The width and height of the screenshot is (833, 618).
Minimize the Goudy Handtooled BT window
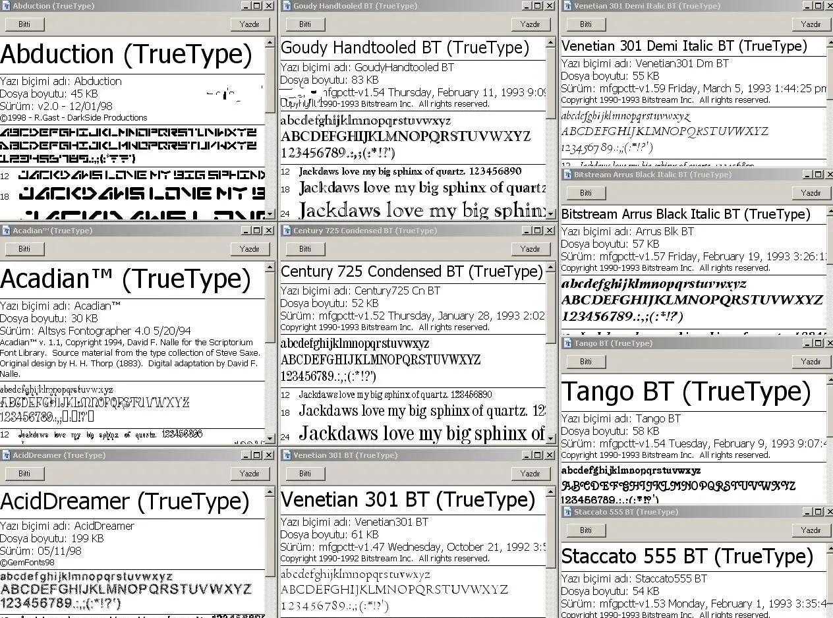point(527,6)
